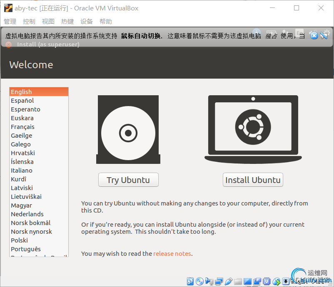Image resolution: width=334 pixels, height=287 pixels.
Task: Select Euskara language
Action: [x=39, y=118]
